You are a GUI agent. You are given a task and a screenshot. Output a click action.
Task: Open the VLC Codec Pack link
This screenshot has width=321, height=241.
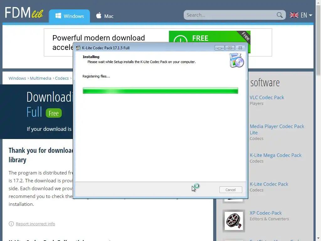coord(267,97)
